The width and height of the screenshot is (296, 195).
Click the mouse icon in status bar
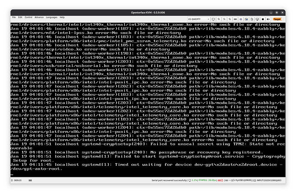[12, 180]
